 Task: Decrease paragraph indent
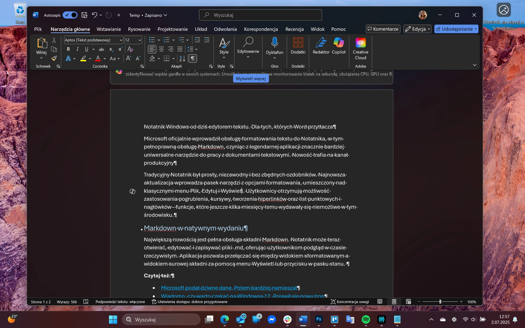197,40
